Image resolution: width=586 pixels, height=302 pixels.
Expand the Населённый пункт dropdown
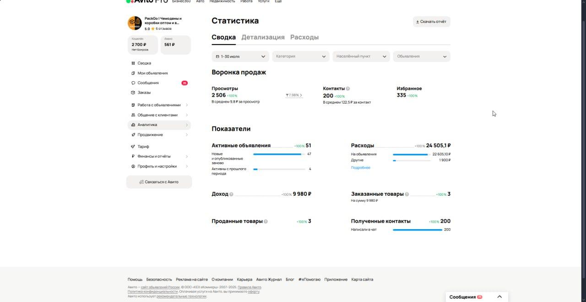pyautogui.click(x=361, y=56)
